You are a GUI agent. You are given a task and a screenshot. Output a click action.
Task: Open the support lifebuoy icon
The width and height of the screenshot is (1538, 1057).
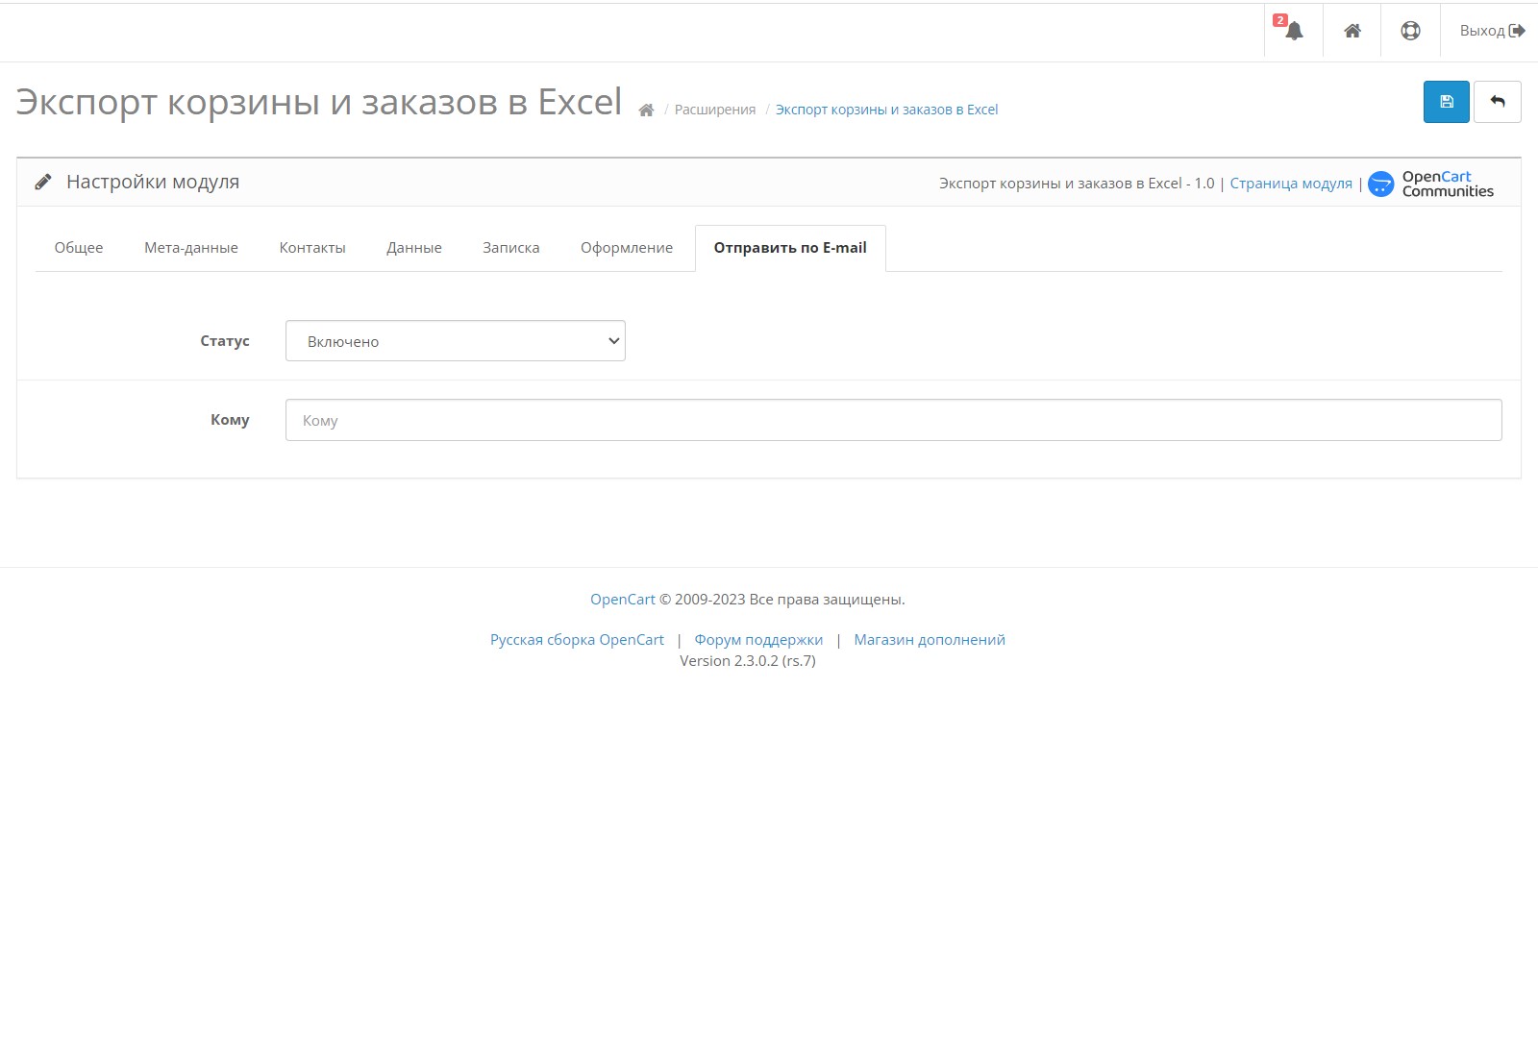(x=1410, y=31)
